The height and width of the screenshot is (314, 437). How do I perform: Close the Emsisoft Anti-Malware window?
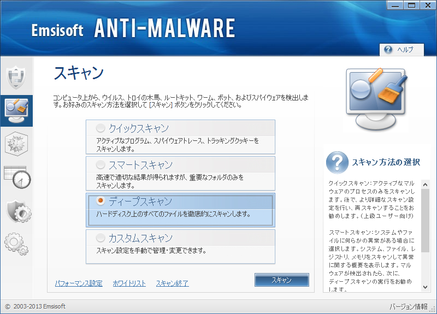click(428, 5)
